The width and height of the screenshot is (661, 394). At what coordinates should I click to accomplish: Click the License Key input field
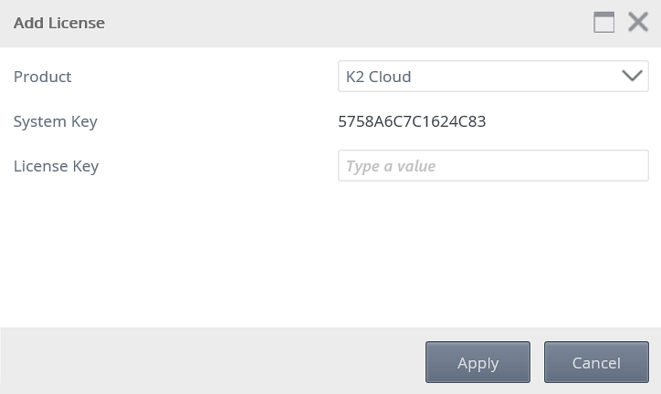click(493, 166)
